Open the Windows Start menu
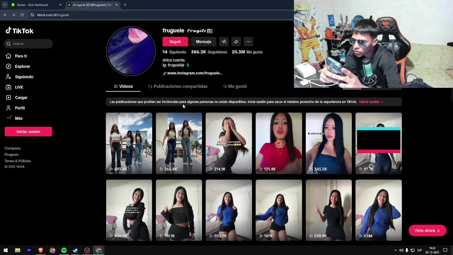The width and height of the screenshot is (453, 255). tap(6, 250)
